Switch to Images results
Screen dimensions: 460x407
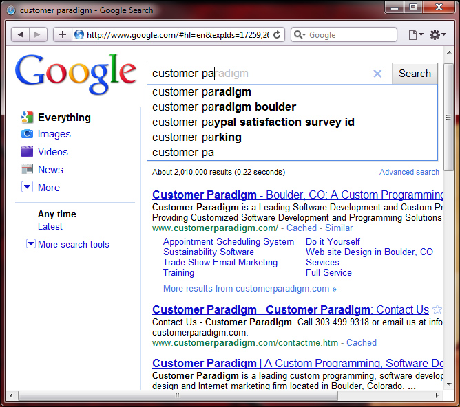coord(54,134)
